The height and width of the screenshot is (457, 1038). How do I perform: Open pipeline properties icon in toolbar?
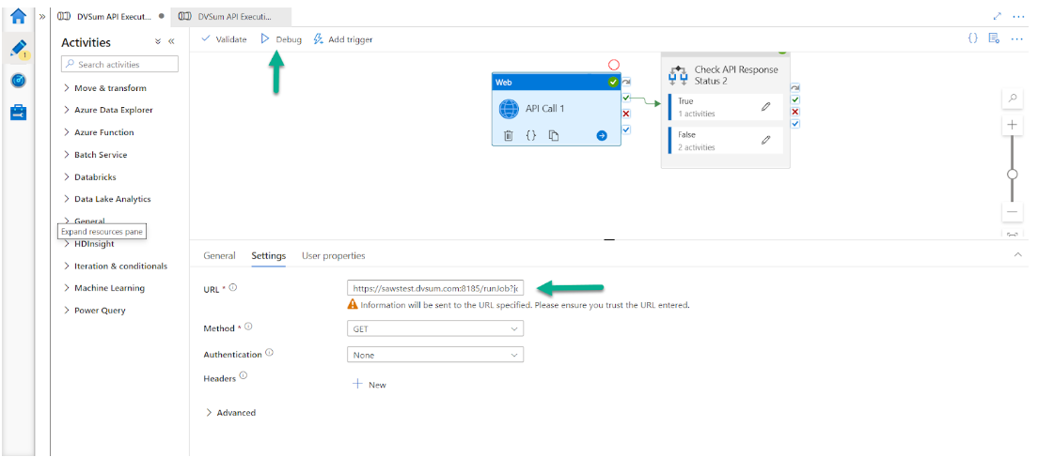(x=994, y=38)
